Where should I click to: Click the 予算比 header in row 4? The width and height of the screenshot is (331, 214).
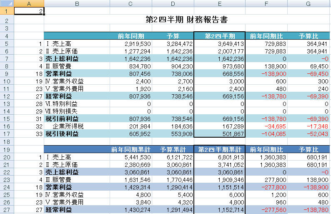tap(308, 36)
